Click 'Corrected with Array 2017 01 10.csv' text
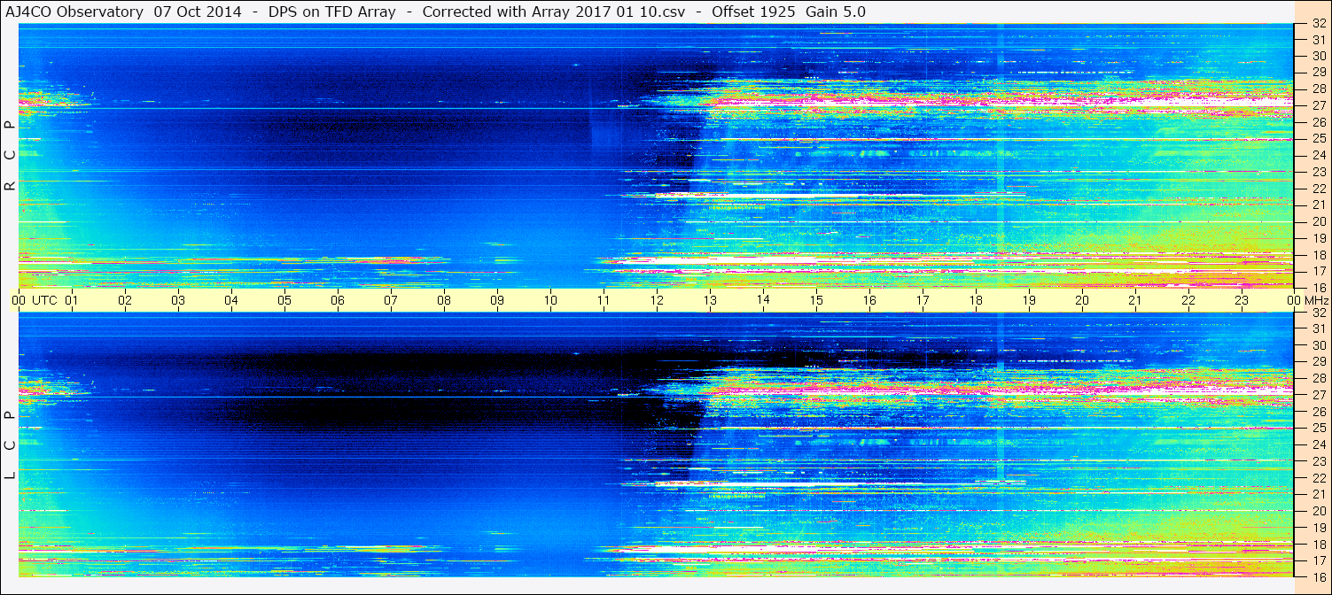Viewport: 1332px width, 595px height. pos(556,12)
